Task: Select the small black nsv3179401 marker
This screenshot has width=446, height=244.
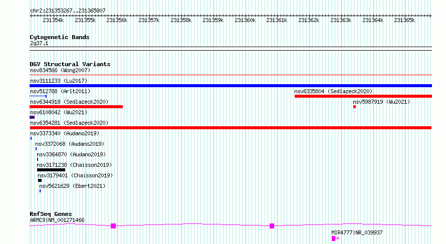Action: point(40,180)
